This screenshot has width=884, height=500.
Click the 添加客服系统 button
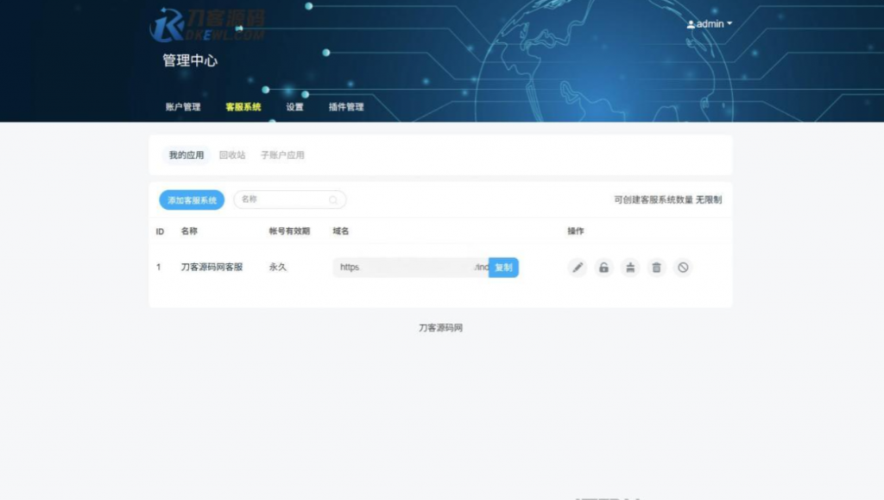click(x=189, y=199)
